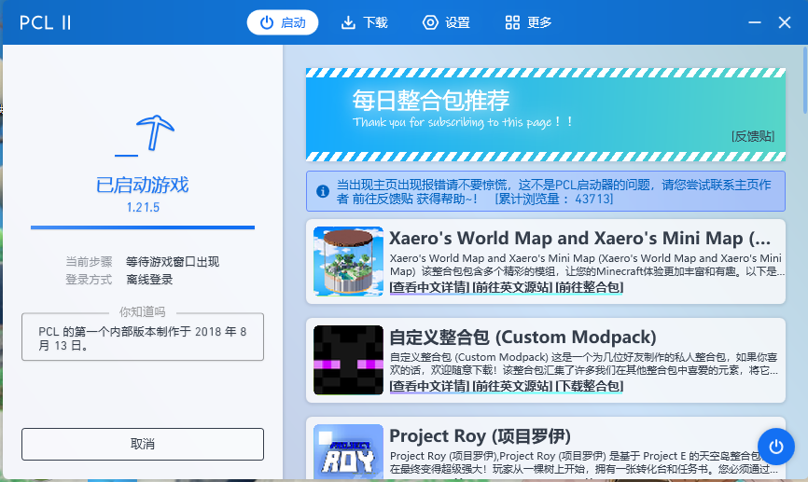Click the 离线登录 login method text
This screenshot has height=482, width=808.
pos(149,280)
